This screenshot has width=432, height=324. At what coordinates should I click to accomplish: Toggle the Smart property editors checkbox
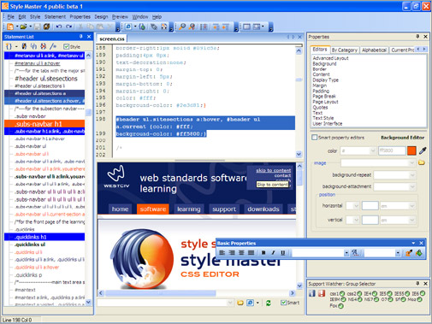[315, 138]
